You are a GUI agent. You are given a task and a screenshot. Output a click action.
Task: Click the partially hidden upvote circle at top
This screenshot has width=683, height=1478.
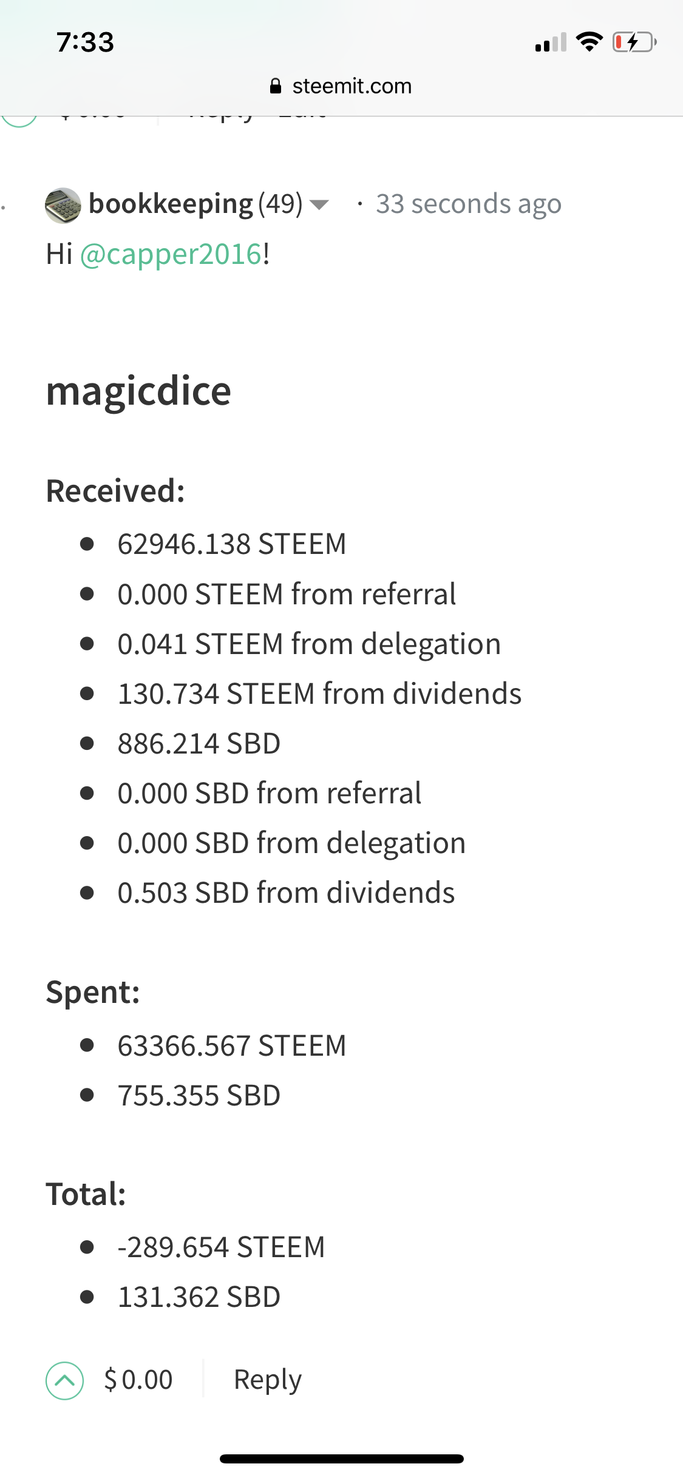tap(19, 120)
